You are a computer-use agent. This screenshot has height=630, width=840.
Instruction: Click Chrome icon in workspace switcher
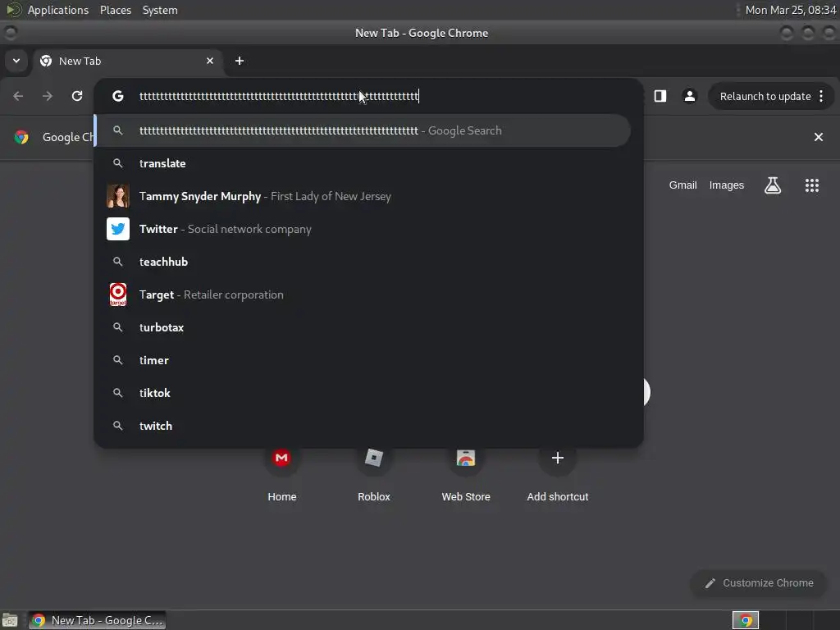745,620
